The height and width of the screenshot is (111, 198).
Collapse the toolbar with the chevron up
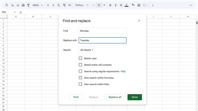pyautogui.click(x=191, y=5)
